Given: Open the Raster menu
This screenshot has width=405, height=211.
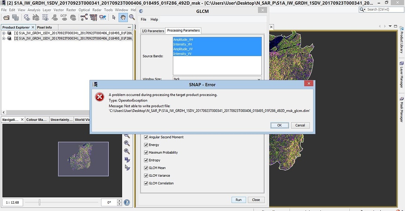Looking at the screenshot, I should tap(71, 10).
